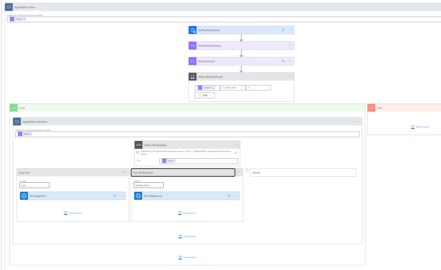Add an action under Get-GraphUser
Viewport: 441px width, 270px height.
(72, 213)
